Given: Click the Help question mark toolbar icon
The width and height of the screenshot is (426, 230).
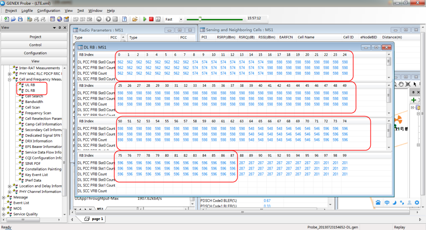Looking at the screenshot, I should point(124,19).
